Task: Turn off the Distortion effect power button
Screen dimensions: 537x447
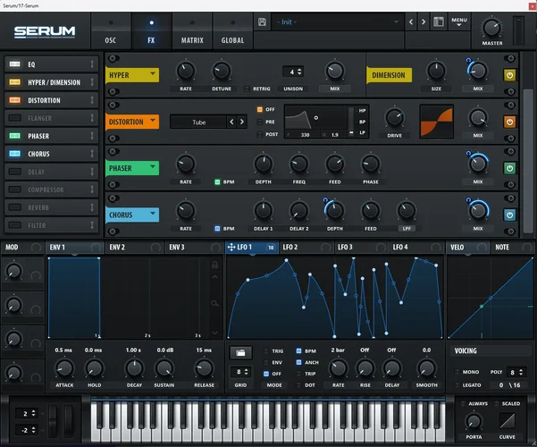Action: point(509,122)
